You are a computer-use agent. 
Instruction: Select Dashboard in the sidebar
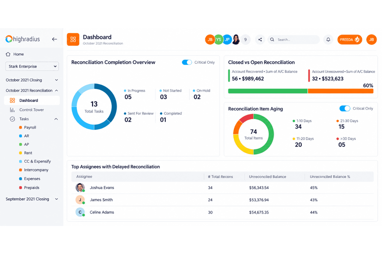click(x=32, y=100)
